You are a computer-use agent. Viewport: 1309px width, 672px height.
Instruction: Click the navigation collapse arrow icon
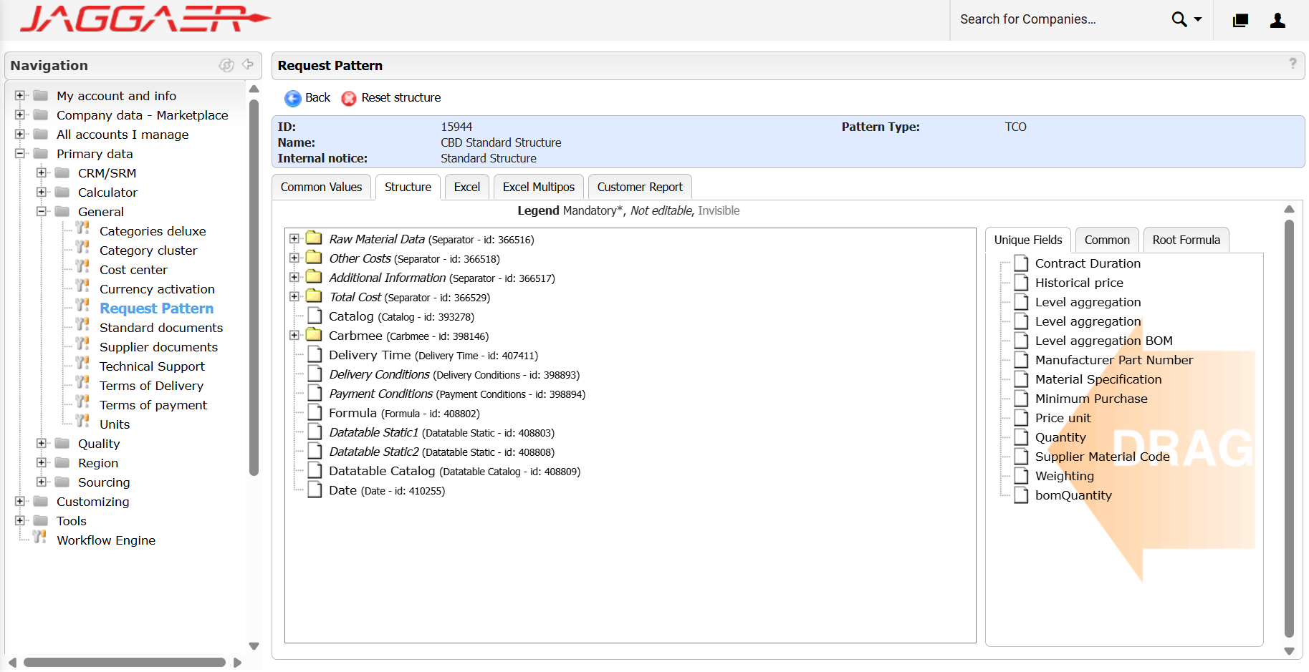[248, 64]
